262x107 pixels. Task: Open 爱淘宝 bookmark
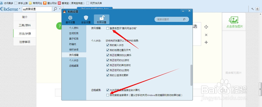coord(71,3)
